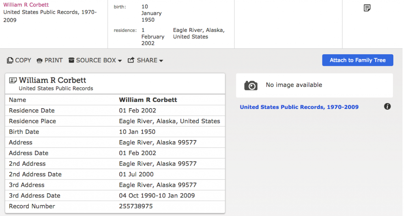Screen dimensions: 404x216
Task: Expand the SHARE dropdown arrow
Action: pyautogui.click(x=161, y=61)
